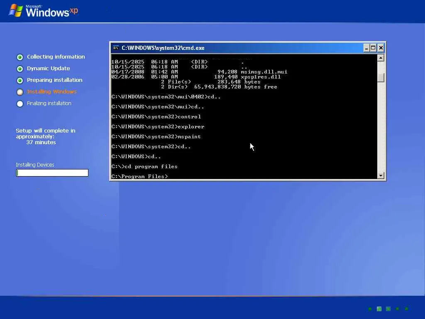Click the '2 File(s) 283,648 bytes' line
Screen dimensions: 425x319
[x=210, y=82]
